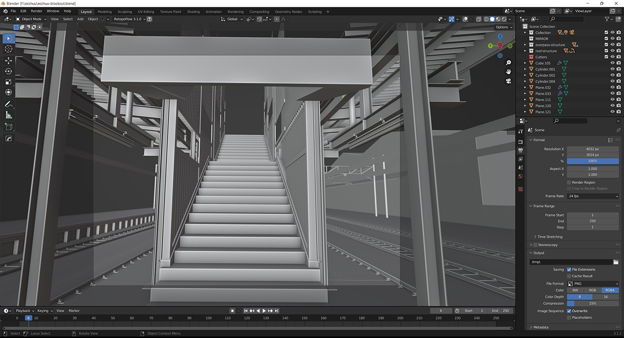Activate the Measure tool

[x=8, y=115]
